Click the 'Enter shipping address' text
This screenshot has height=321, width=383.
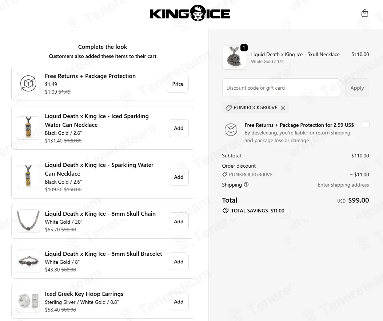[x=343, y=185]
